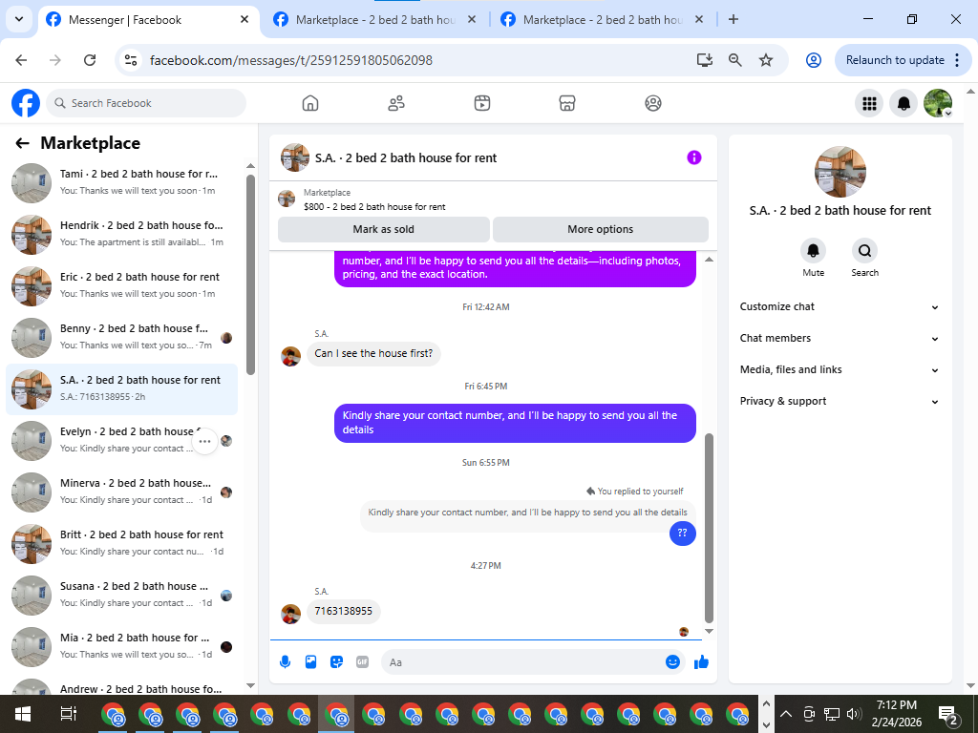Expand Chat members section
This screenshot has width=978, height=733.
839,339
